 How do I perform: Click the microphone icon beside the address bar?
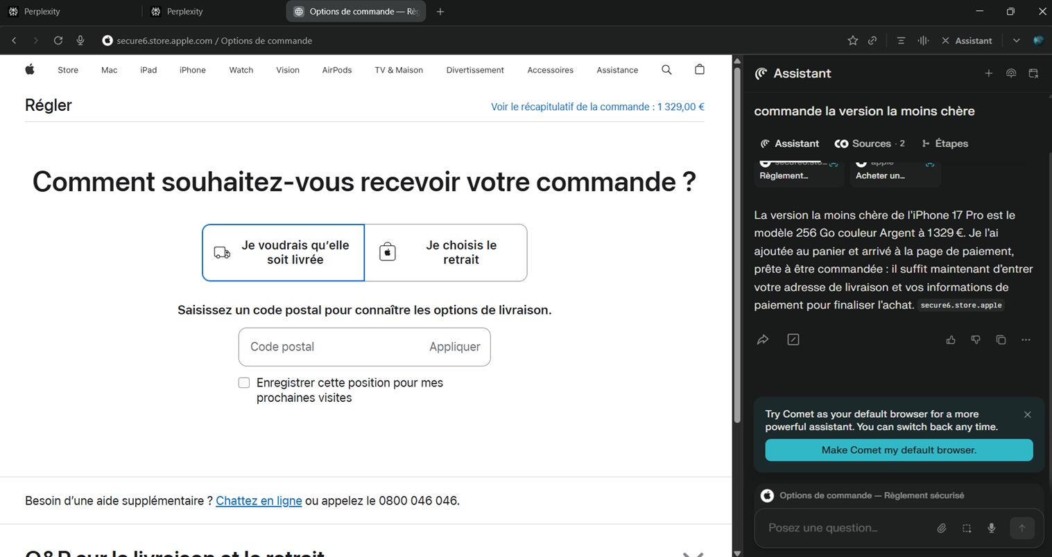tap(80, 41)
